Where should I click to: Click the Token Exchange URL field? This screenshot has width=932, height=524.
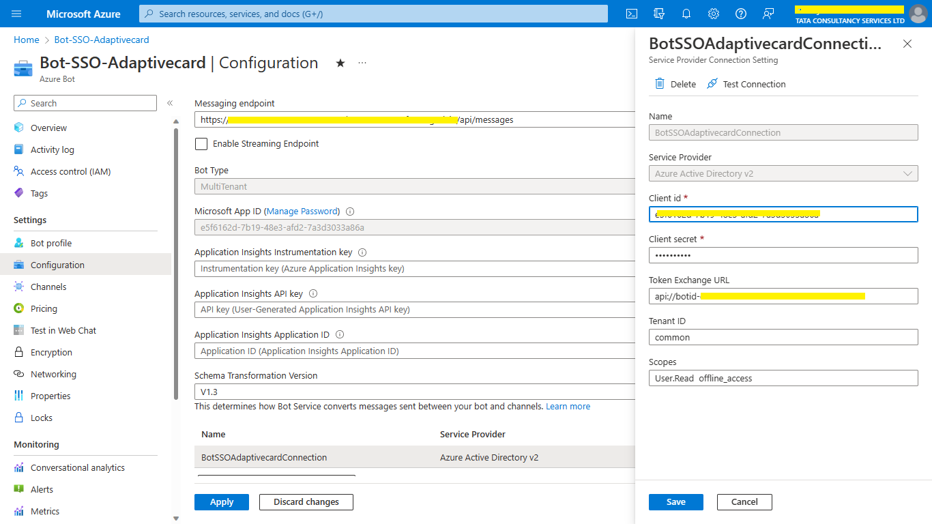[x=783, y=296]
